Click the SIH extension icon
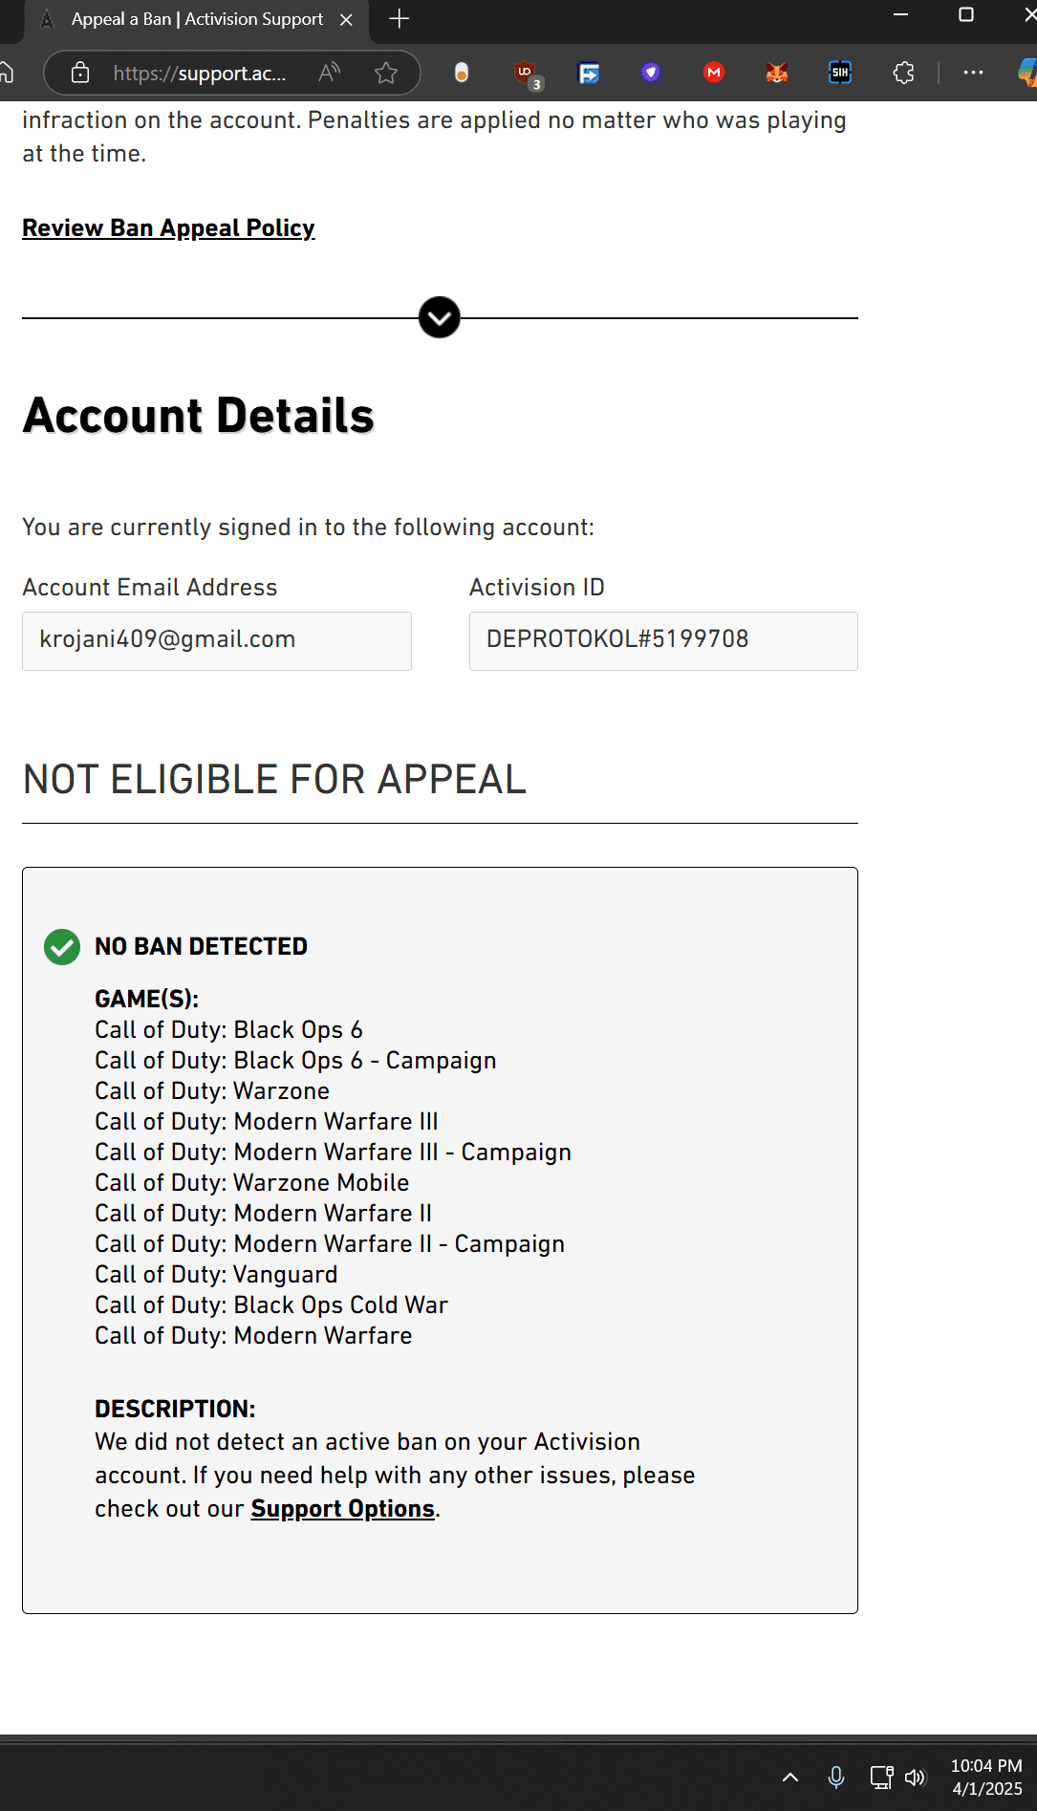Image resolution: width=1037 pixels, height=1811 pixels. coord(840,73)
